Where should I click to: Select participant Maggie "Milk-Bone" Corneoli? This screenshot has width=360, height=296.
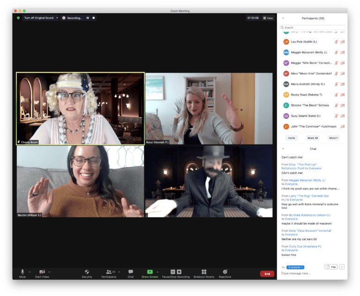312,63
